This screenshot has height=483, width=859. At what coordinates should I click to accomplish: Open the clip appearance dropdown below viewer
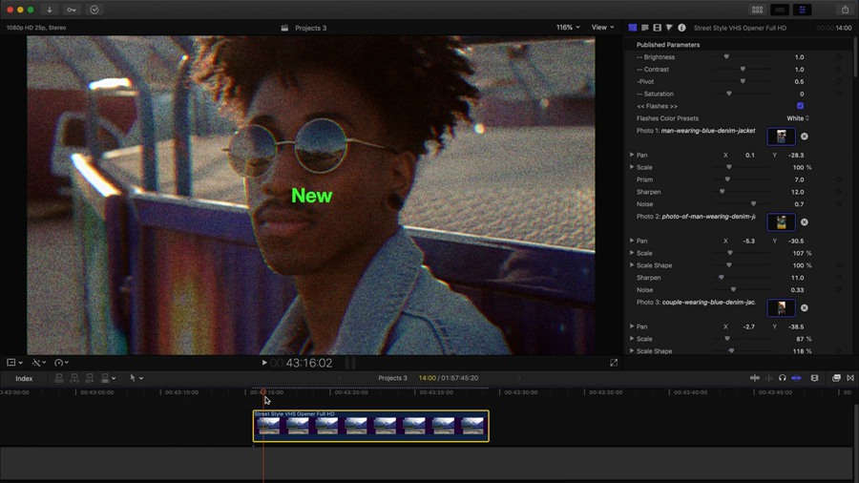point(14,363)
